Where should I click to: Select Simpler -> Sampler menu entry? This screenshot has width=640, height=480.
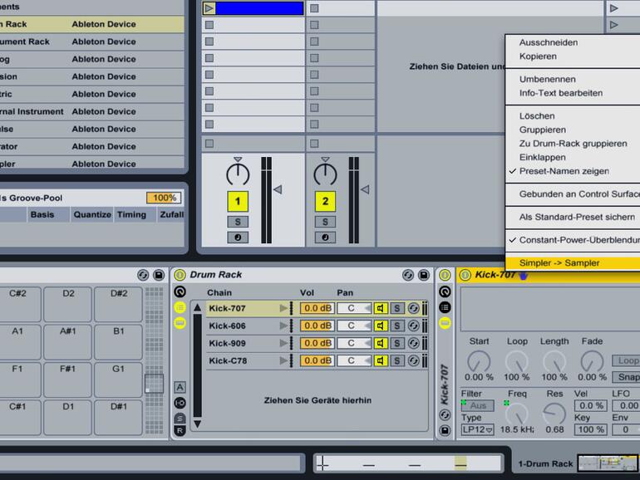click(559, 263)
